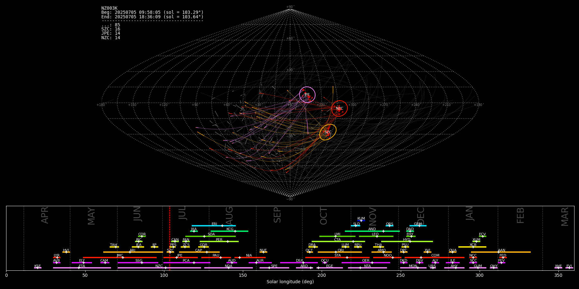Click the red NZC radiant circle on sky map
The width and height of the screenshot is (579, 289).
339,108
